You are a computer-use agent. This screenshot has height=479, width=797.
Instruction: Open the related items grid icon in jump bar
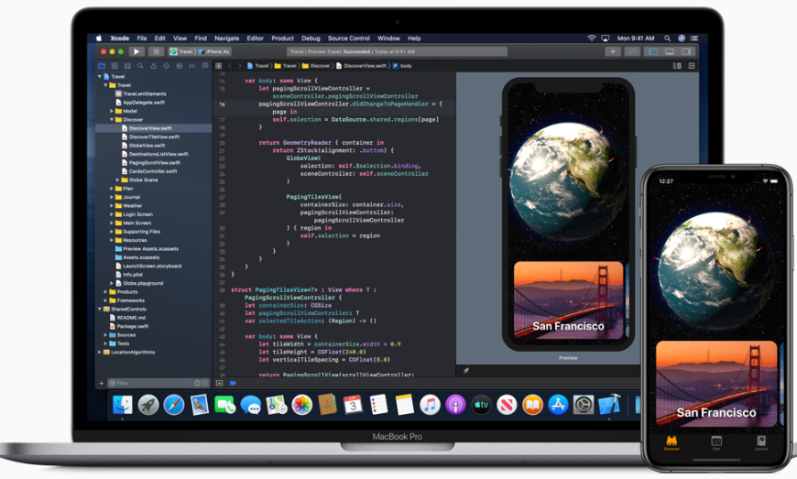point(219,66)
